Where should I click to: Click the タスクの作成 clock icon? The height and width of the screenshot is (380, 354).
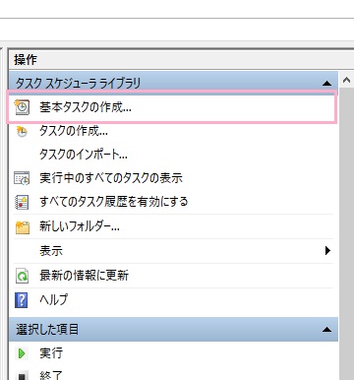point(22,131)
